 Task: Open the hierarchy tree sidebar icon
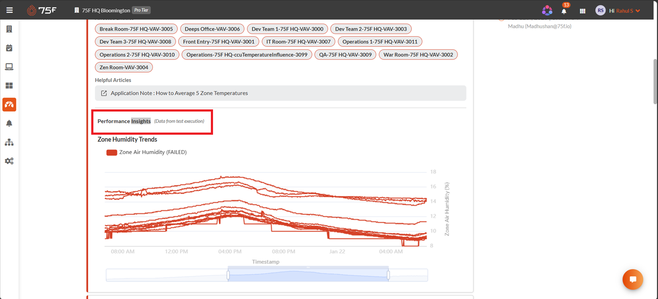[9, 142]
